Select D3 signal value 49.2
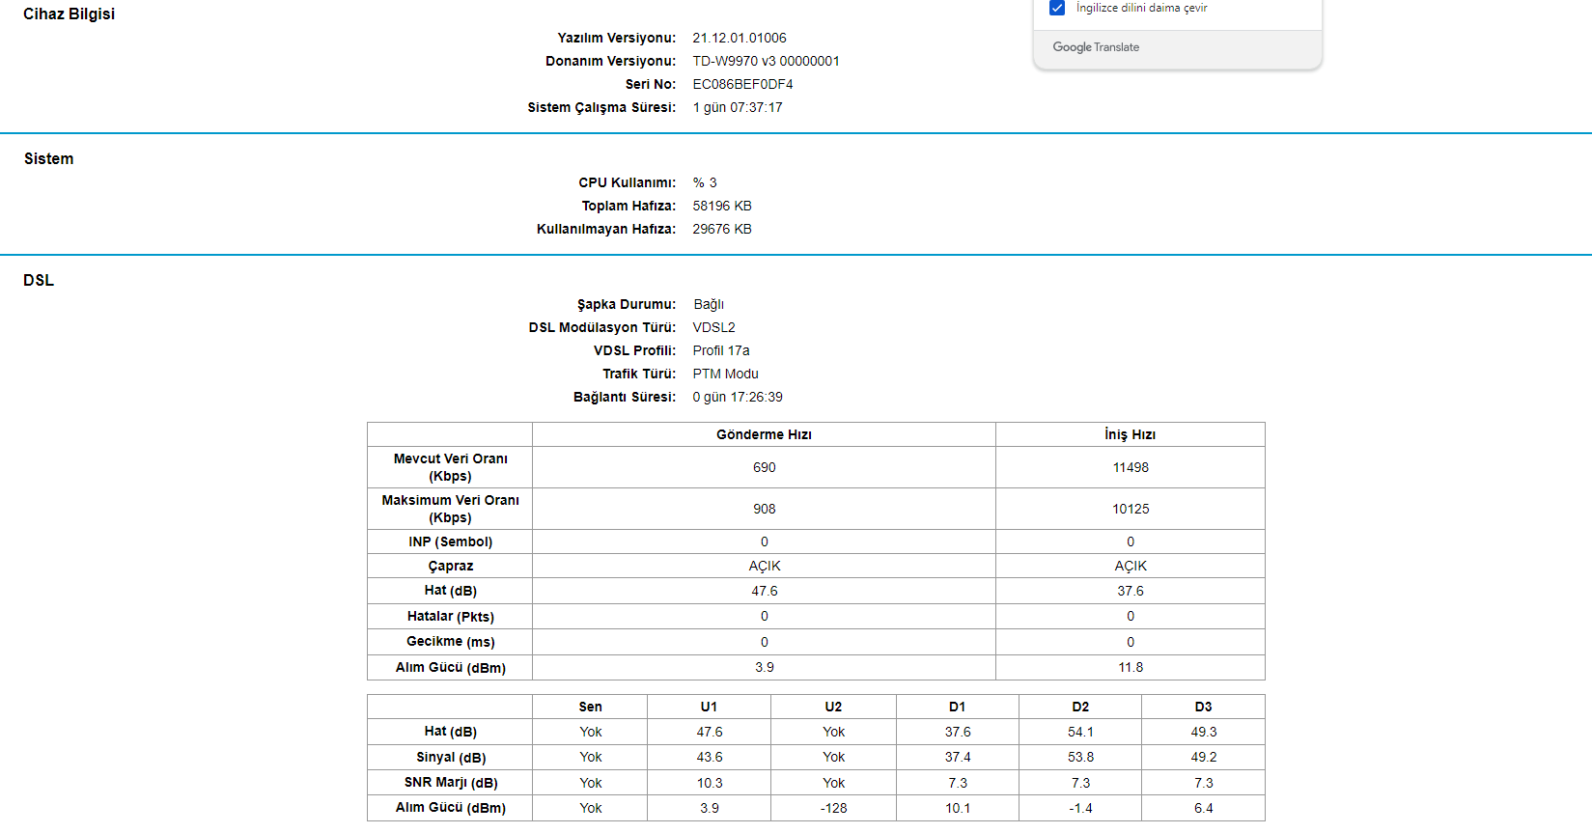The image size is (1592, 833). pyautogui.click(x=1203, y=757)
